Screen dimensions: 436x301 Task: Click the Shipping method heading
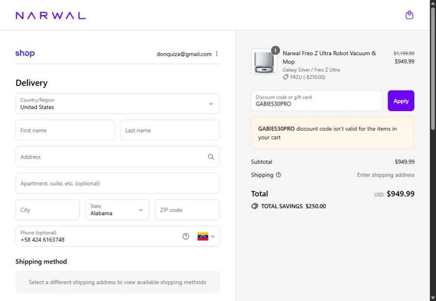(x=41, y=262)
